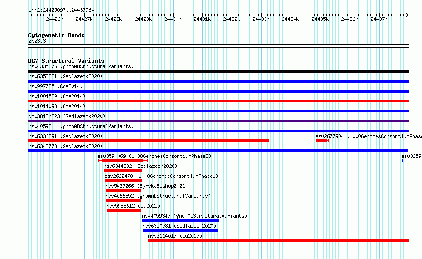This screenshot has height=259, width=422.
Task: Click the partially visible esv3659 label
Action: (x=412, y=156)
